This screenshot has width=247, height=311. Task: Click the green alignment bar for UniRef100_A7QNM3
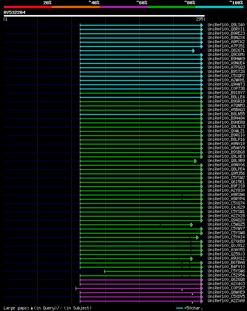(140, 106)
